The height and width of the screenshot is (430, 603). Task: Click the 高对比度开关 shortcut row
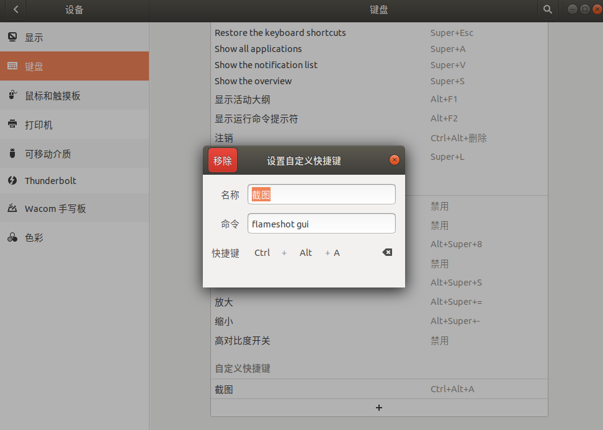(379, 341)
